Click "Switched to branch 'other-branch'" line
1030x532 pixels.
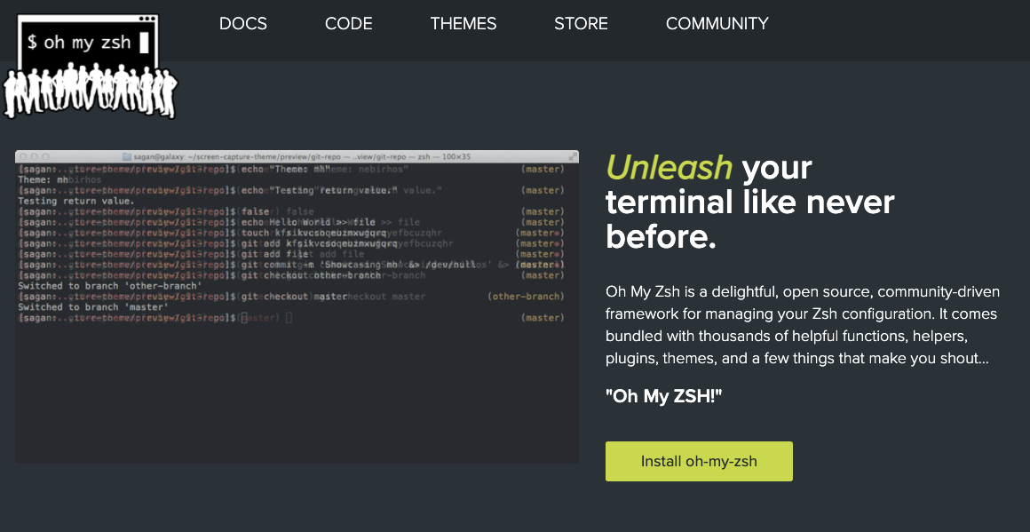pyautogui.click(x=110, y=286)
